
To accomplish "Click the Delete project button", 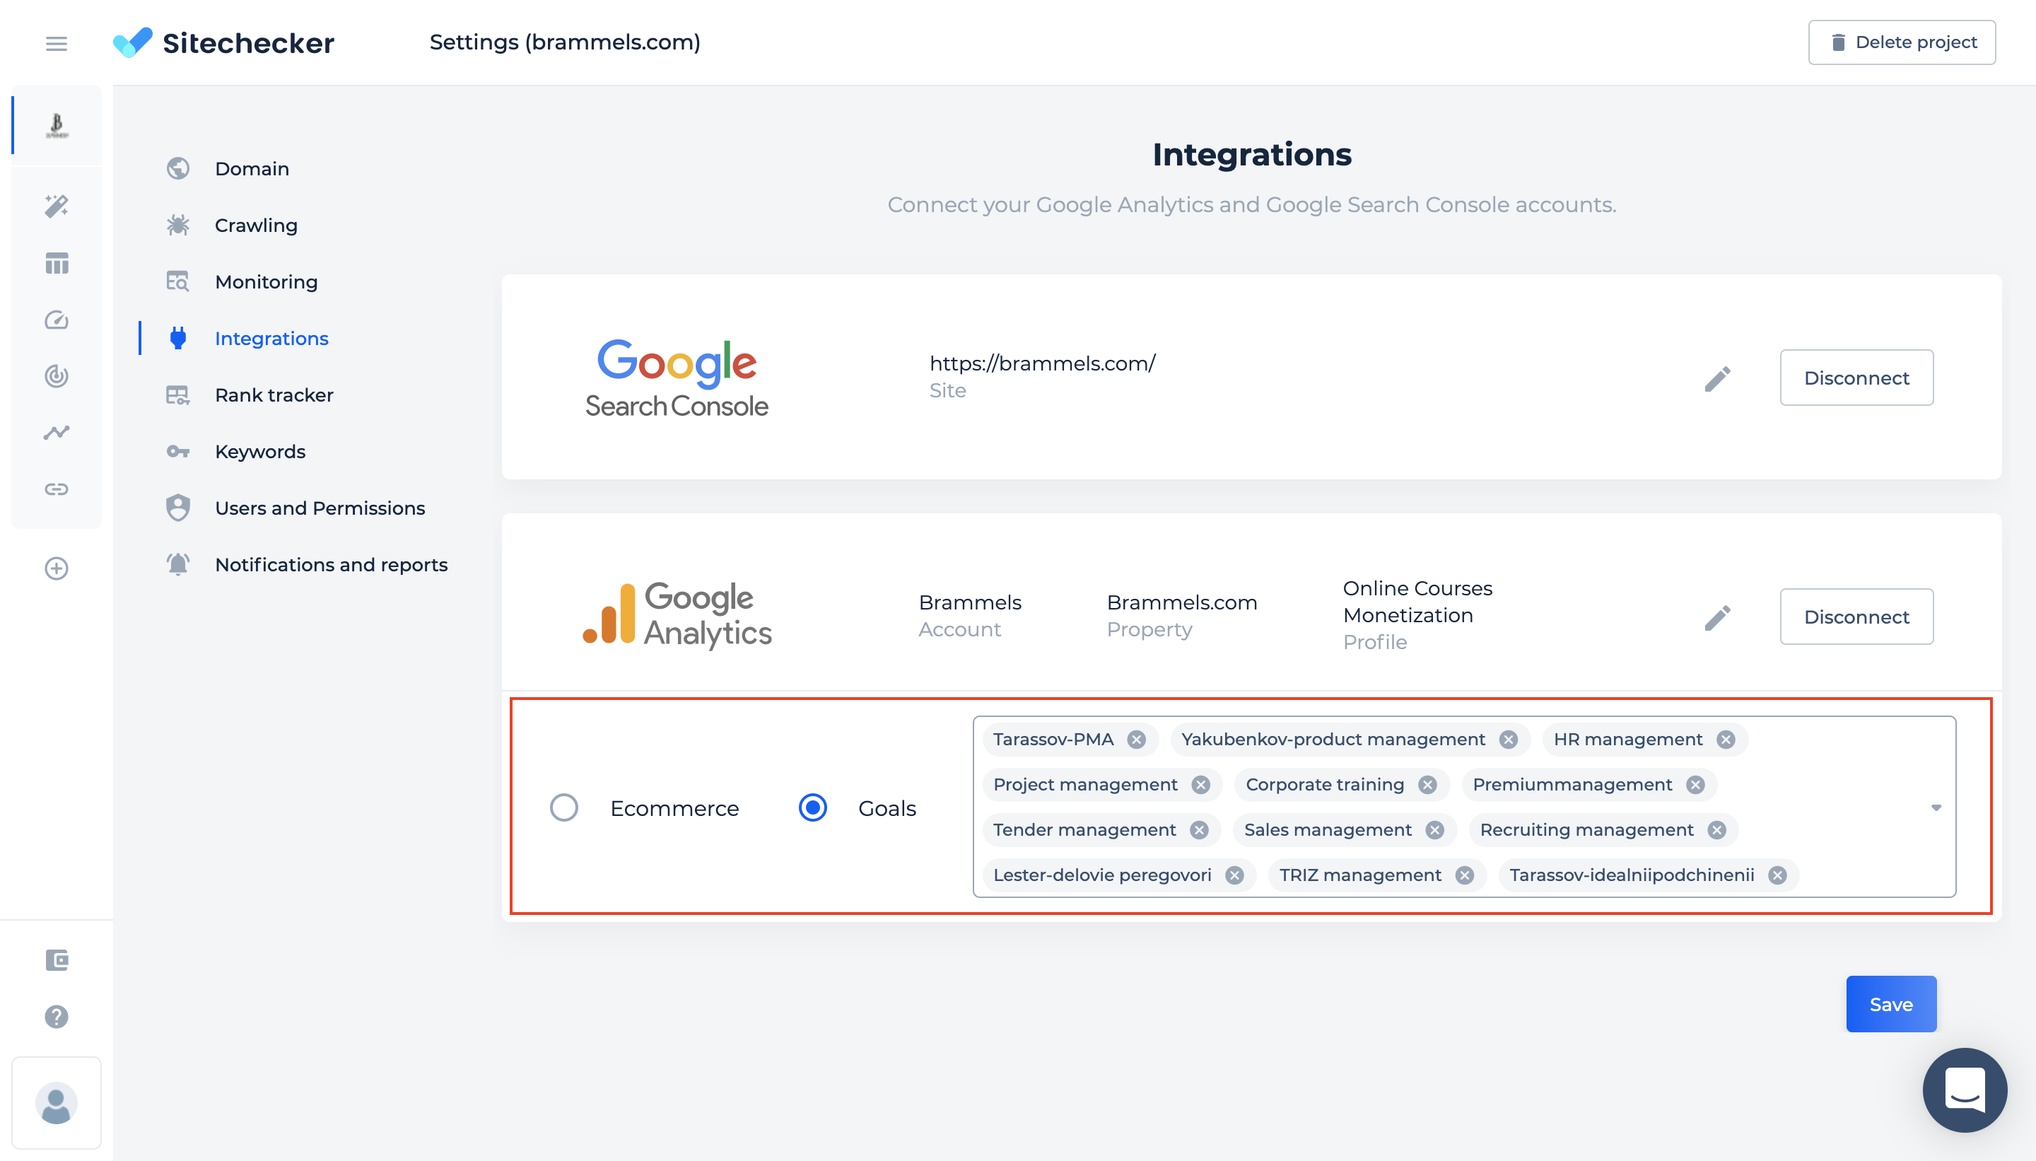I will (1901, 42).
